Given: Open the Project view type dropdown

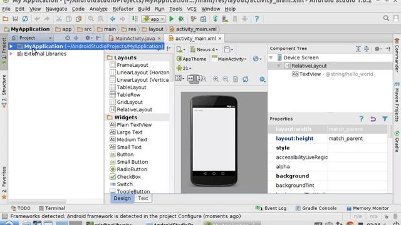Looking at the screenshot, I should [32, 38].
